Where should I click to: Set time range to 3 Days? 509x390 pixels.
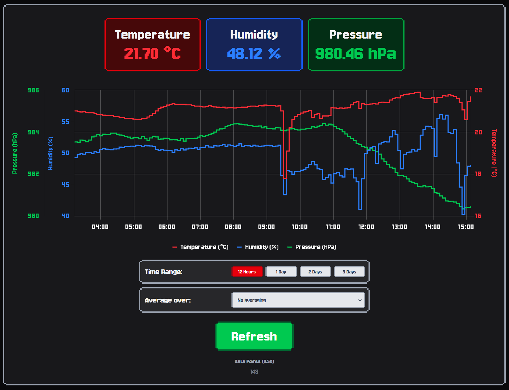coord(349,272)
